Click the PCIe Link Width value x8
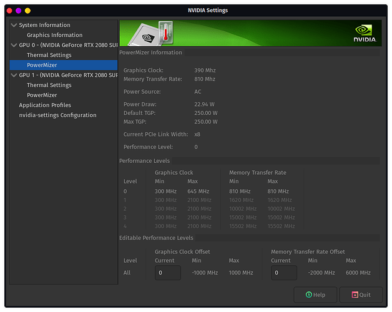This screenshot has height=312, width=392. 197,134
